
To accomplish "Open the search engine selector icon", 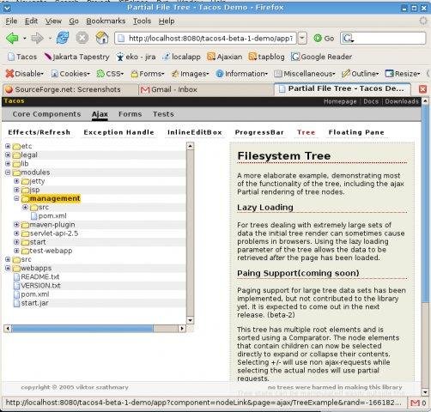I will pos(349,38).
